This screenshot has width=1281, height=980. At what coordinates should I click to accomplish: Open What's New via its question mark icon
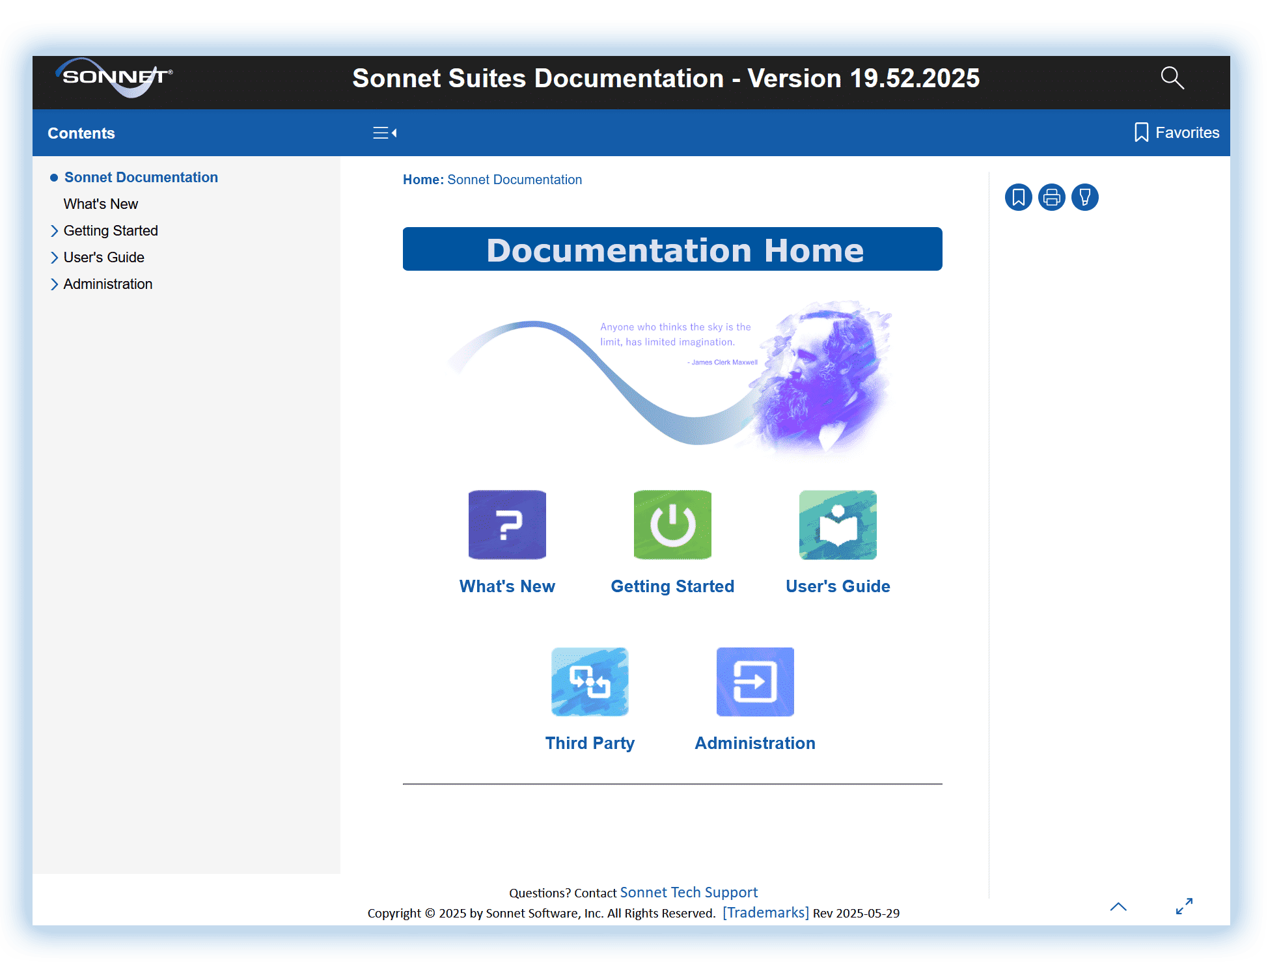coord(507,524)
